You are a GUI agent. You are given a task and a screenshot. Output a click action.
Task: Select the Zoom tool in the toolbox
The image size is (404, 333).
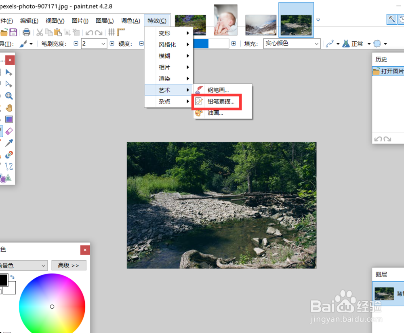point(9,96)
